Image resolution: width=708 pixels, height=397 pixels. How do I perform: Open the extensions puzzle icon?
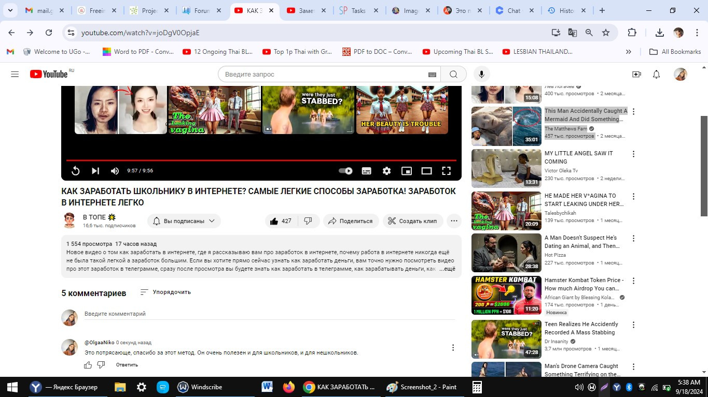pyautogui.click(x=632, y=33)
